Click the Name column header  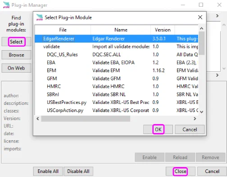pyautogui.click(x=121, y=30)
